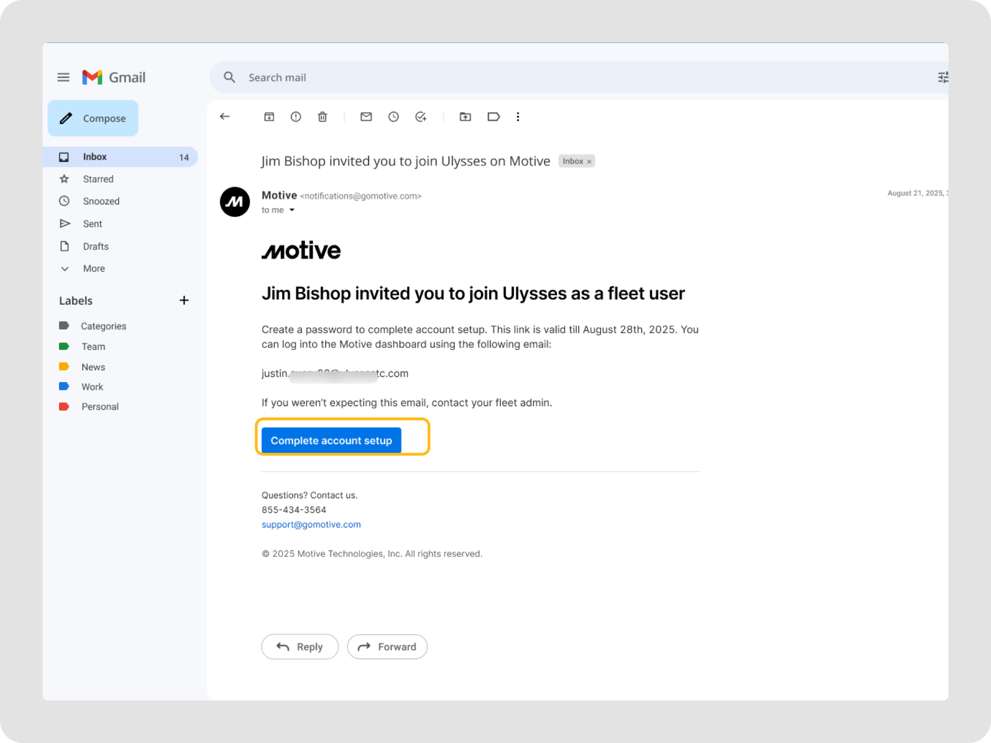Delete this email with trash icon
Screen dimensions: 991x743
tap(322, 117)
